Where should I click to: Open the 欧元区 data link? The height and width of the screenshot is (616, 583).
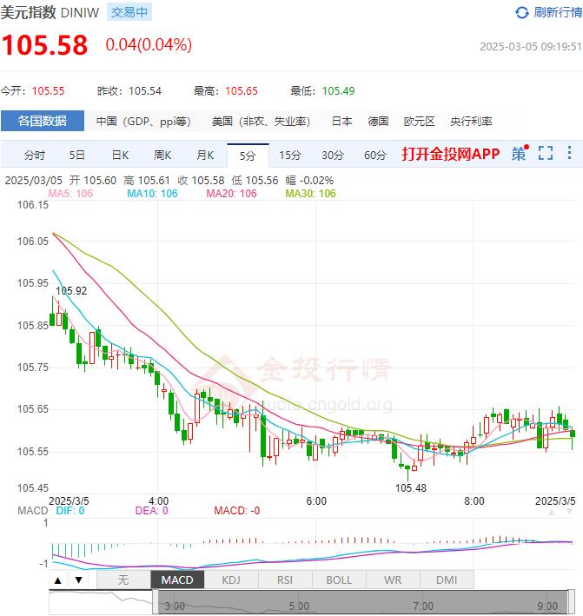pyautogui.click(x=419, y=122)
